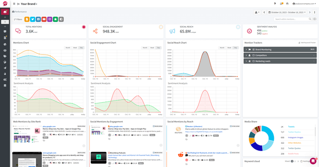Viewport: 319px width, 167px height.
Task: Toggle the Twitter source filter
Action: [32, 19]
